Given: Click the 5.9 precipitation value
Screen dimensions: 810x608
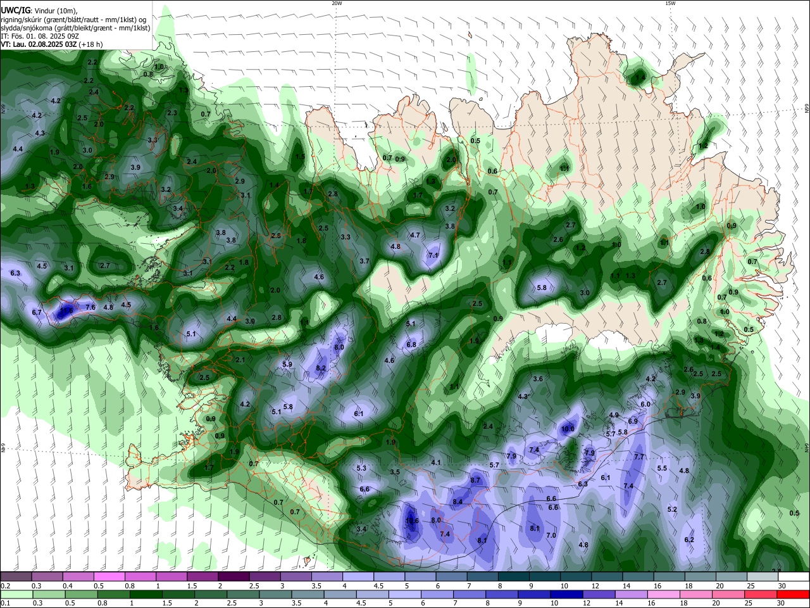Looking at the screenshot, I should pos(287,364).
